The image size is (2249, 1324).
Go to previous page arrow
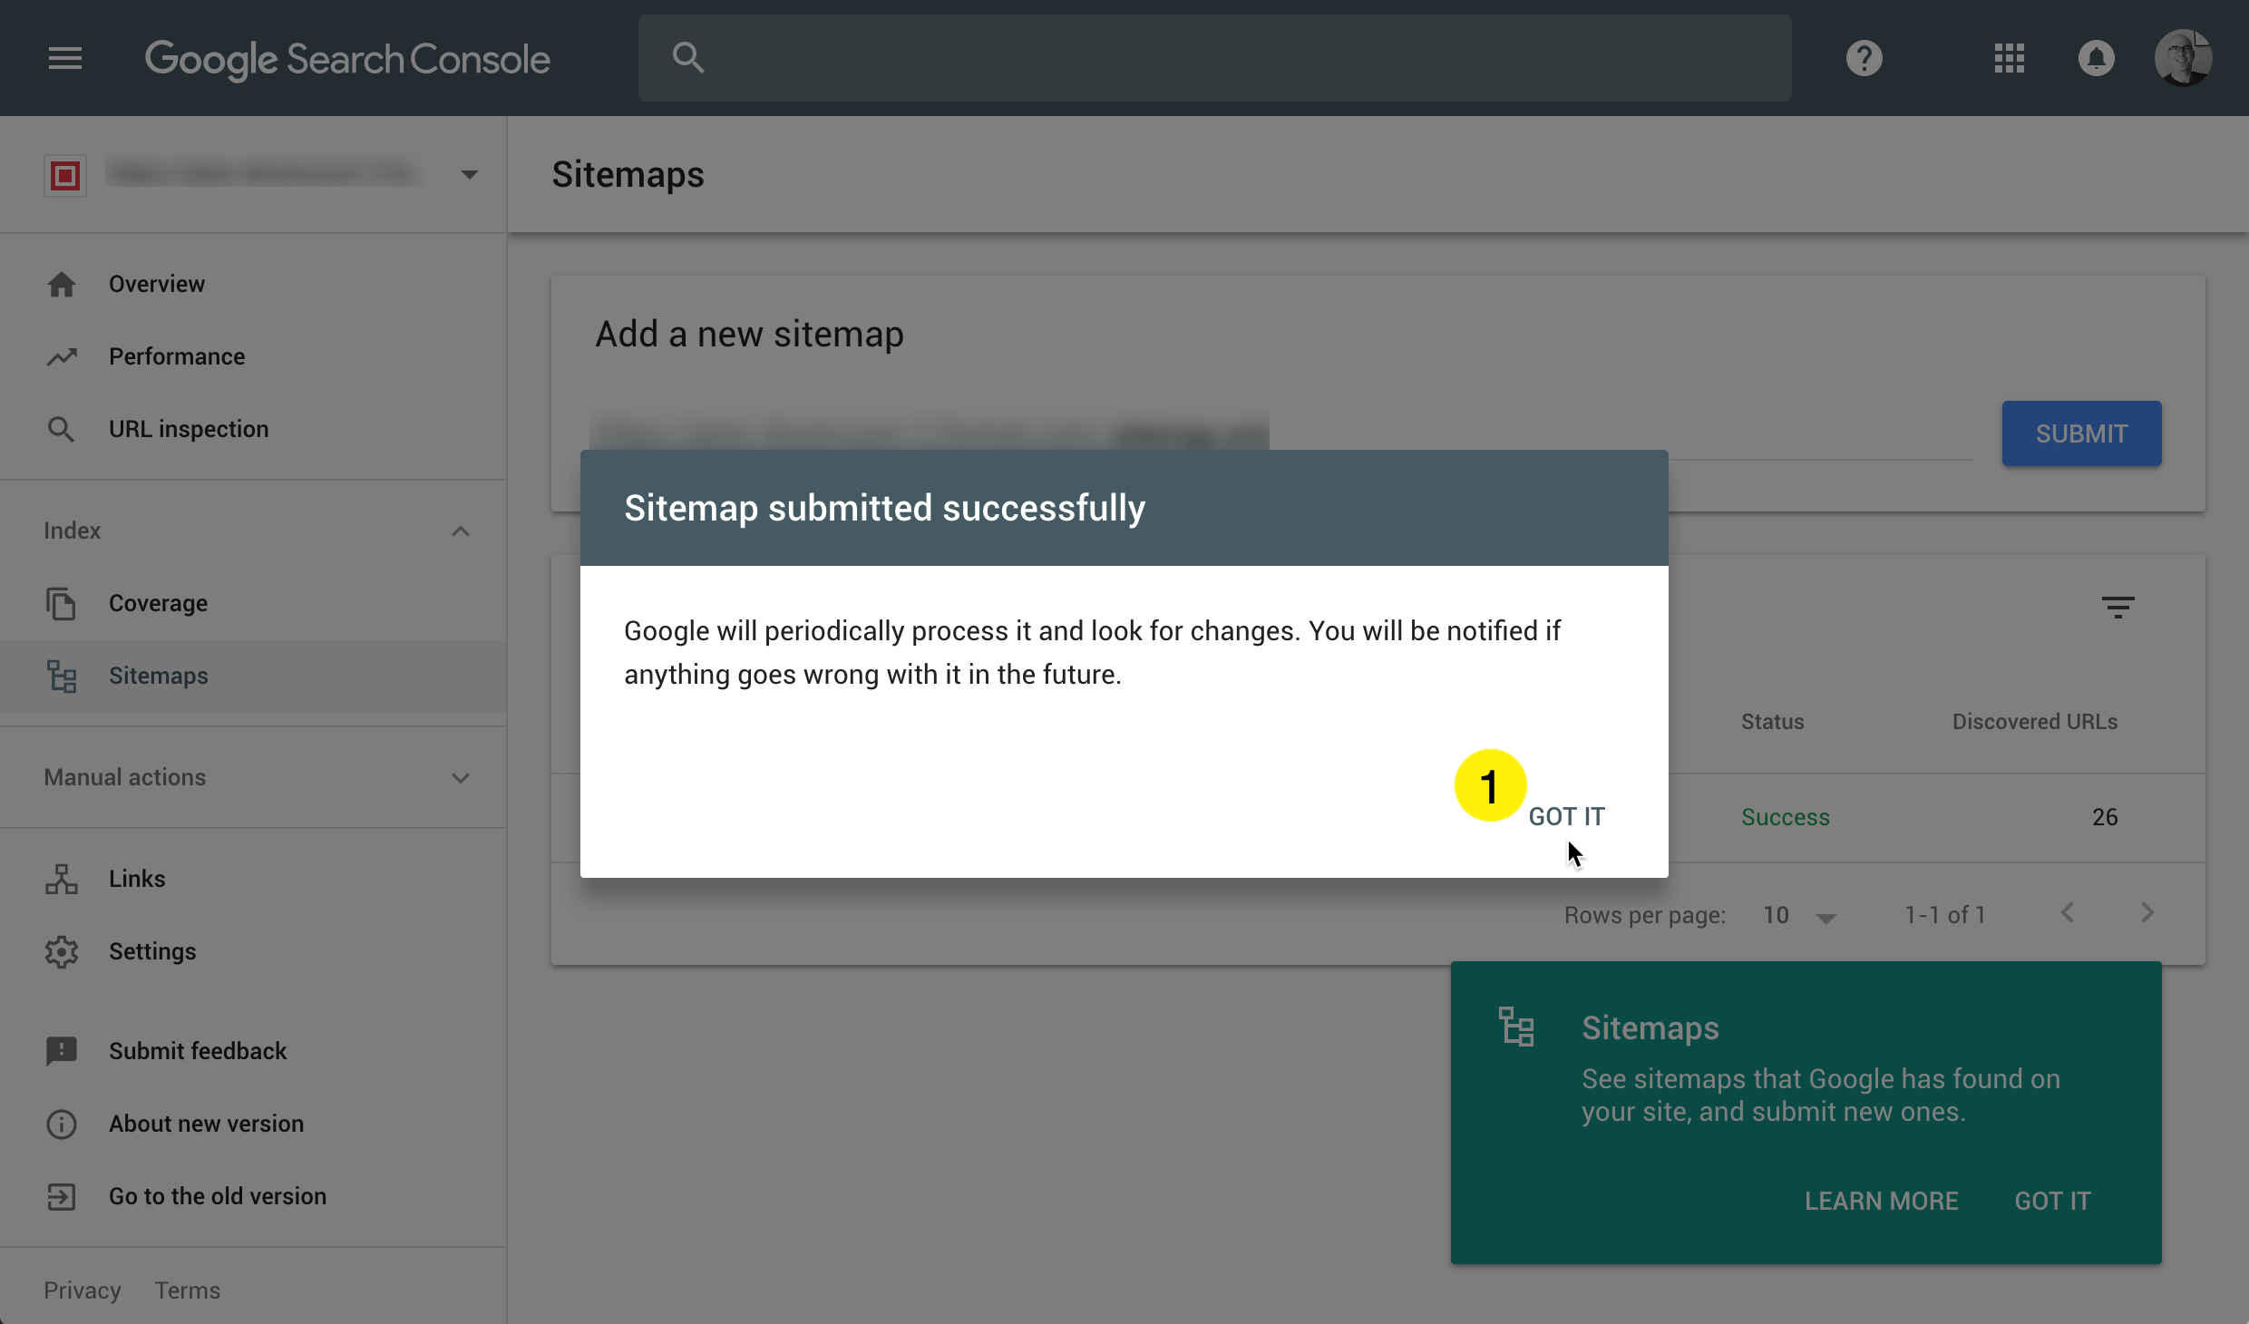pos(2067,913)
